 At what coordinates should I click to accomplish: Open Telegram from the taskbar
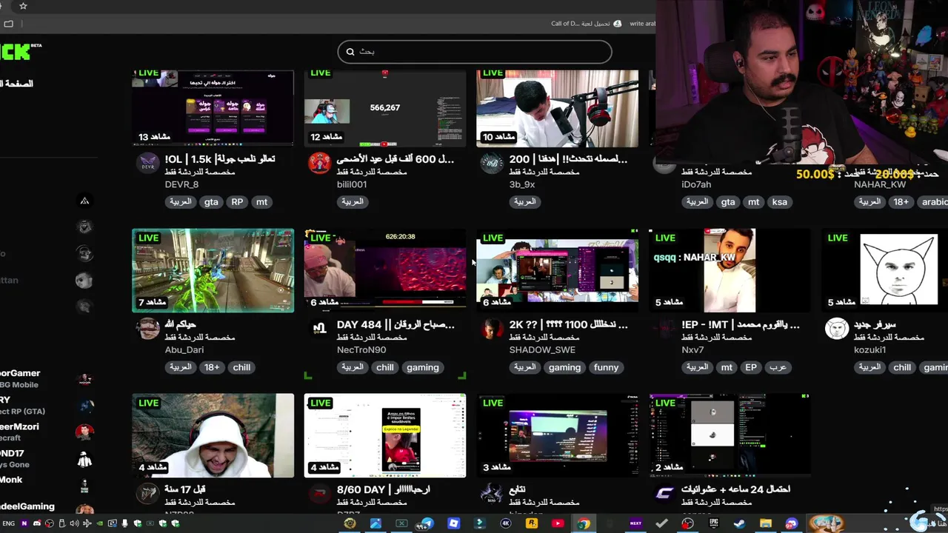click(427, 523)
